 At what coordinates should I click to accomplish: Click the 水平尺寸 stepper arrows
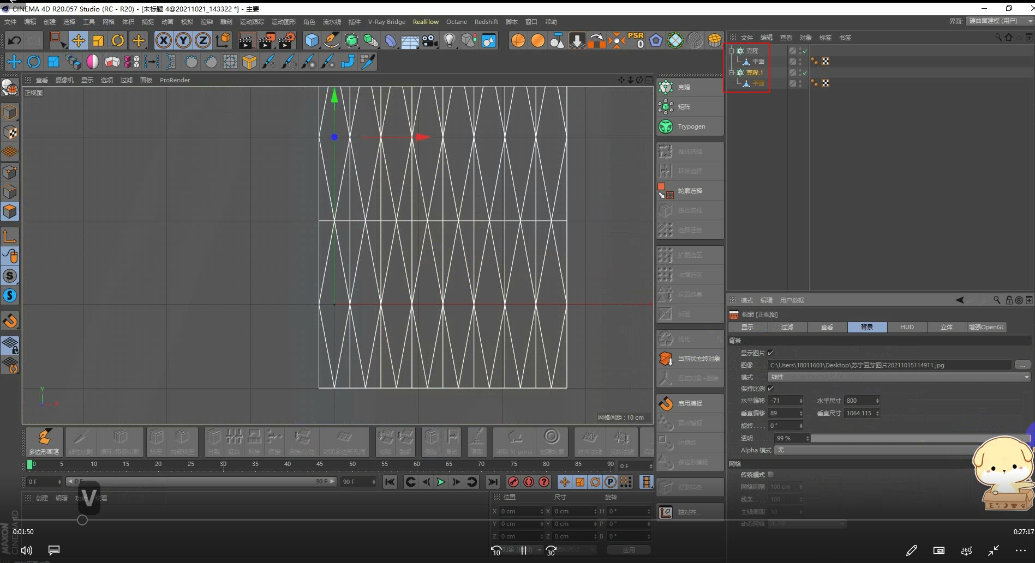pyautogui.click(x=877, y=401)
